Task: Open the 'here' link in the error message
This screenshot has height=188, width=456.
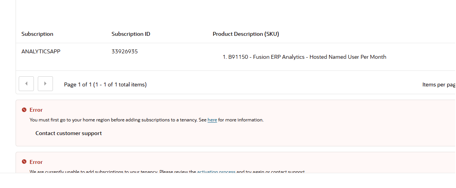Action: (x=212, y=120)
